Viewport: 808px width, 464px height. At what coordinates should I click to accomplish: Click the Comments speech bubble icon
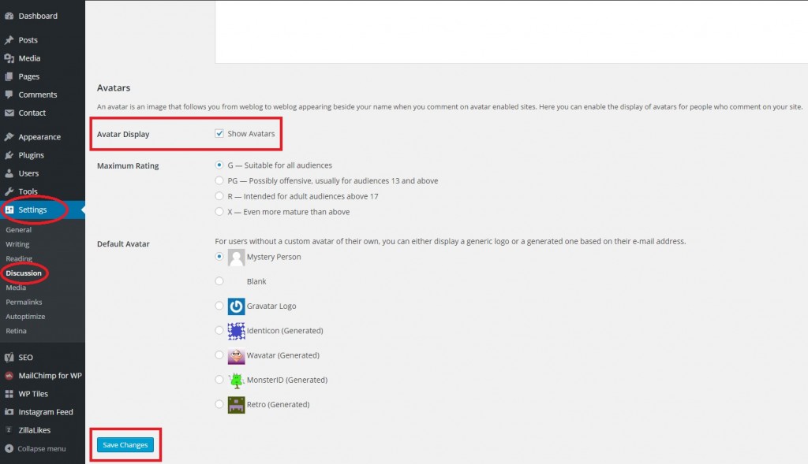tap(9, 95)
